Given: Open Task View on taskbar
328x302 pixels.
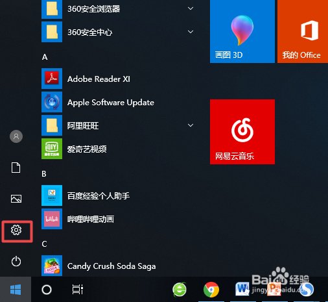Looking at the screenshot, I should [x=78, y=289].
